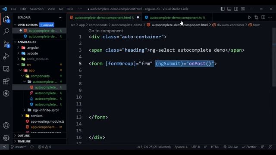
Task: Open the Extensions view
Action: tap(6, 81)
